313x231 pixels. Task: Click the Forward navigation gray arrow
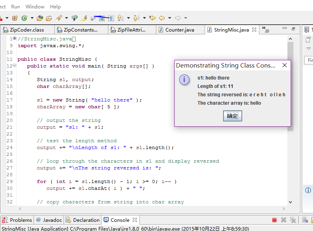click(x=177, y=18)
